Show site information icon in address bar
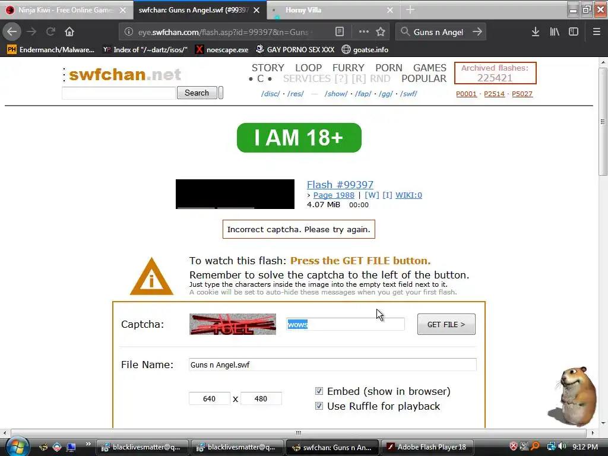This screenshot has height=456, width=608. [129, 32]
